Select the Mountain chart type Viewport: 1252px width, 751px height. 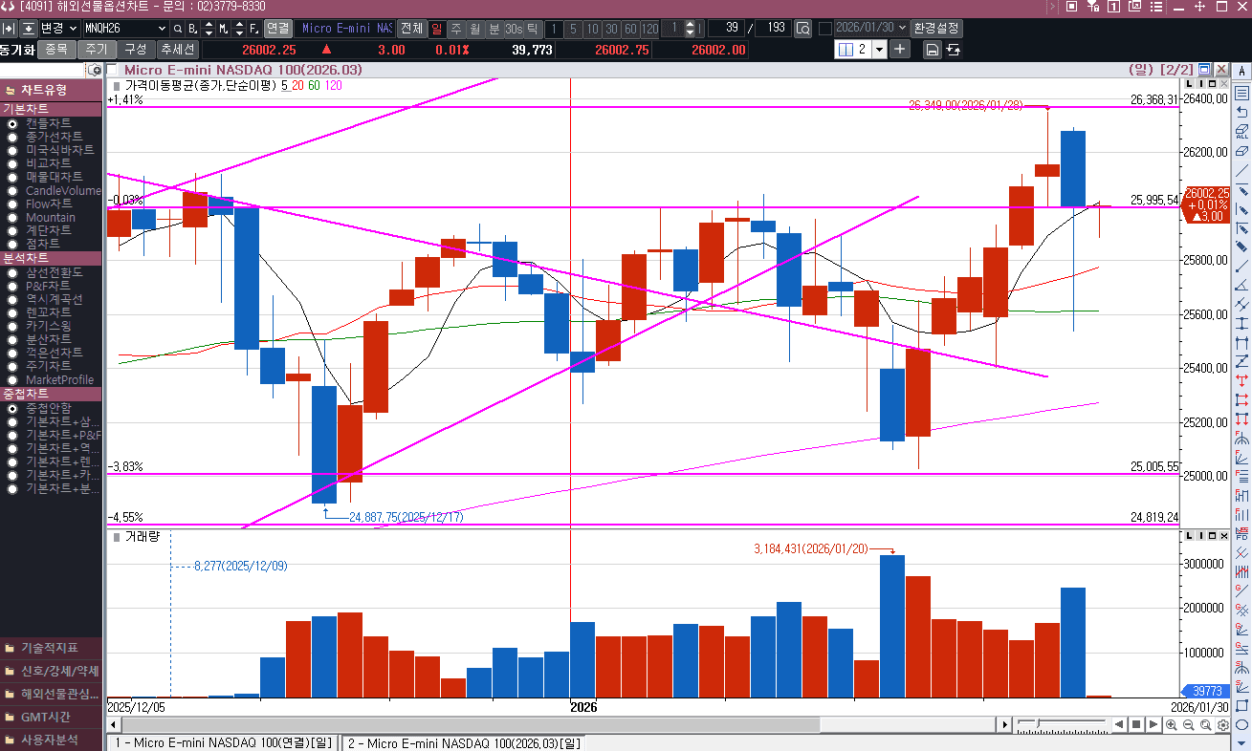pos(12,218)
